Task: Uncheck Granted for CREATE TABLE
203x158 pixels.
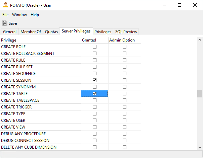Action: tap(94, 94)
